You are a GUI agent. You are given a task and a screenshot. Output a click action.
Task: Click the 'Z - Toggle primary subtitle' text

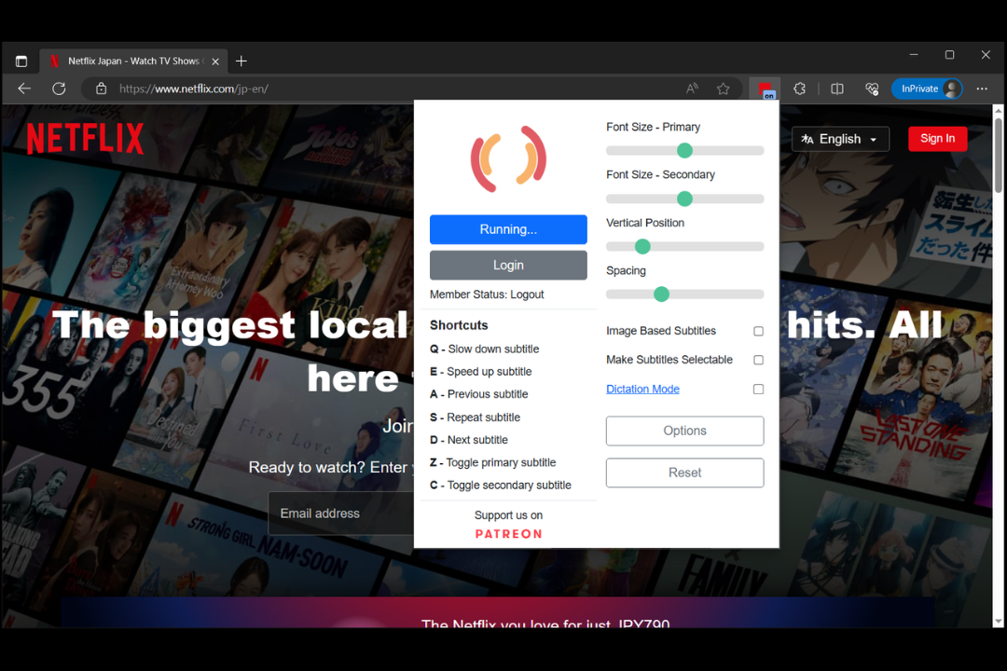(493, 462)
